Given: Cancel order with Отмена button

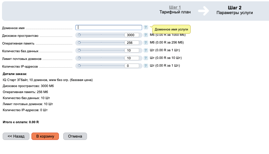Looking at the screenshot, I should point(75,136).
